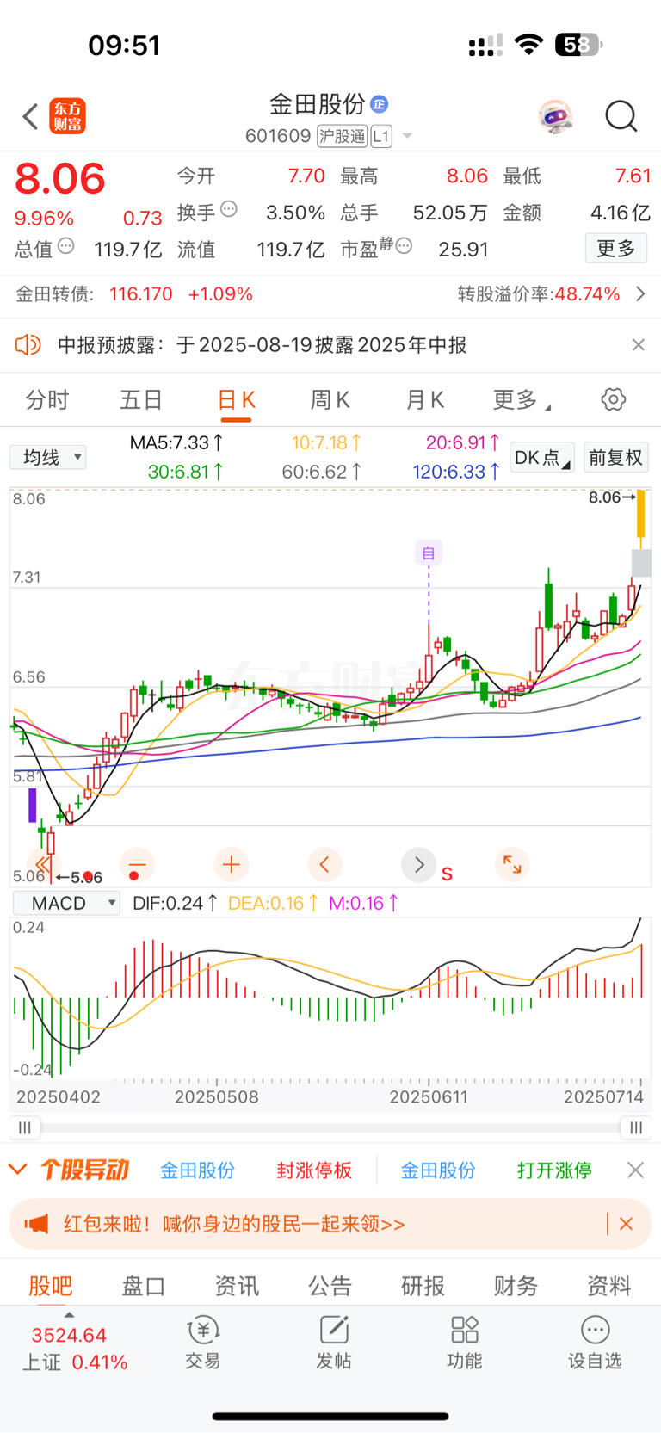This screenshot has width=661, height=1433.
Task: Open the robot assistant avatar
Action: 556,115
